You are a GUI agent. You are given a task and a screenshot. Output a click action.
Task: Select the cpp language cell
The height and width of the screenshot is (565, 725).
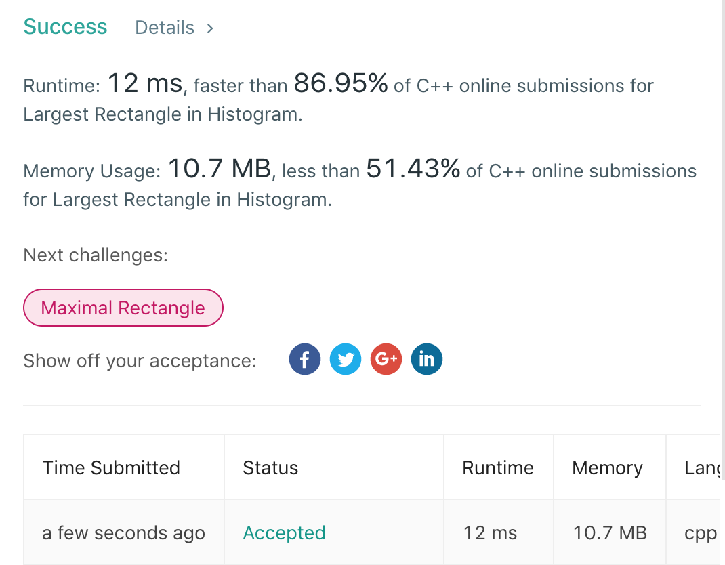pyautogui.click(x=701, y=533)
